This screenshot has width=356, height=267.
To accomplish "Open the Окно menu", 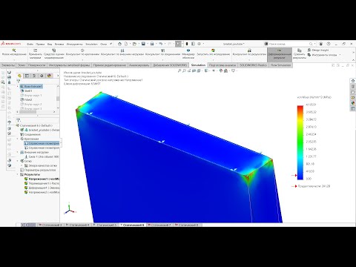I will pyautogui.click(x=103, y=44).
